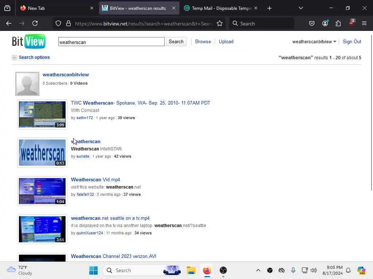Close the New Tab tab
This screenshot has width=373, height=279.
click(92, 8)
